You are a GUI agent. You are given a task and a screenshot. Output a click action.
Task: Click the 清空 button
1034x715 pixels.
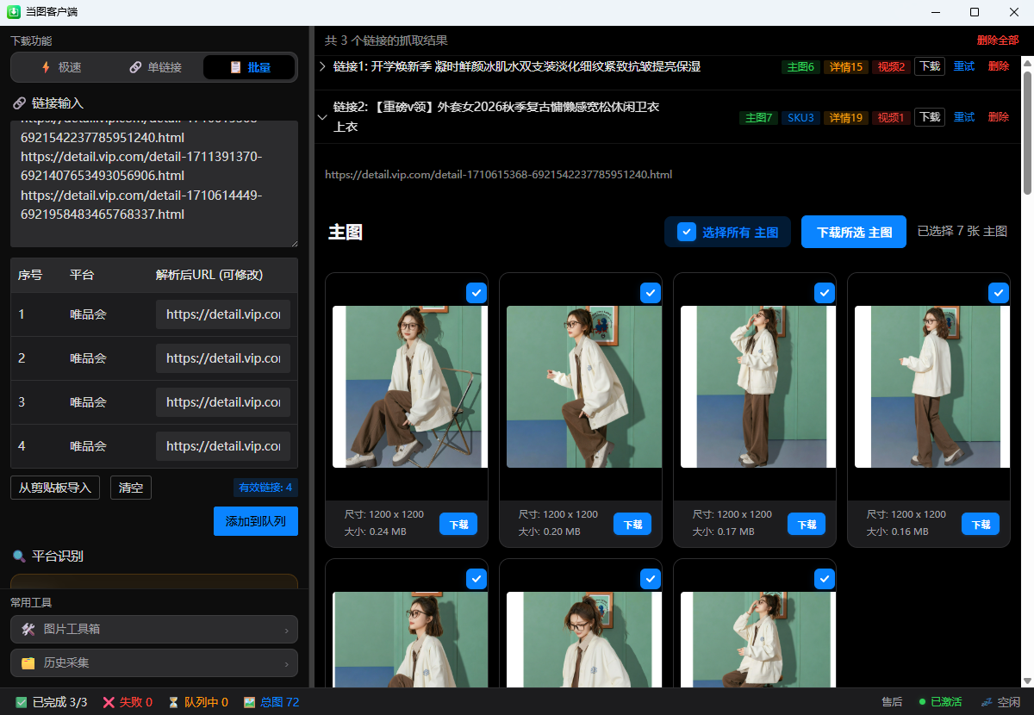[x=131, y=488]
